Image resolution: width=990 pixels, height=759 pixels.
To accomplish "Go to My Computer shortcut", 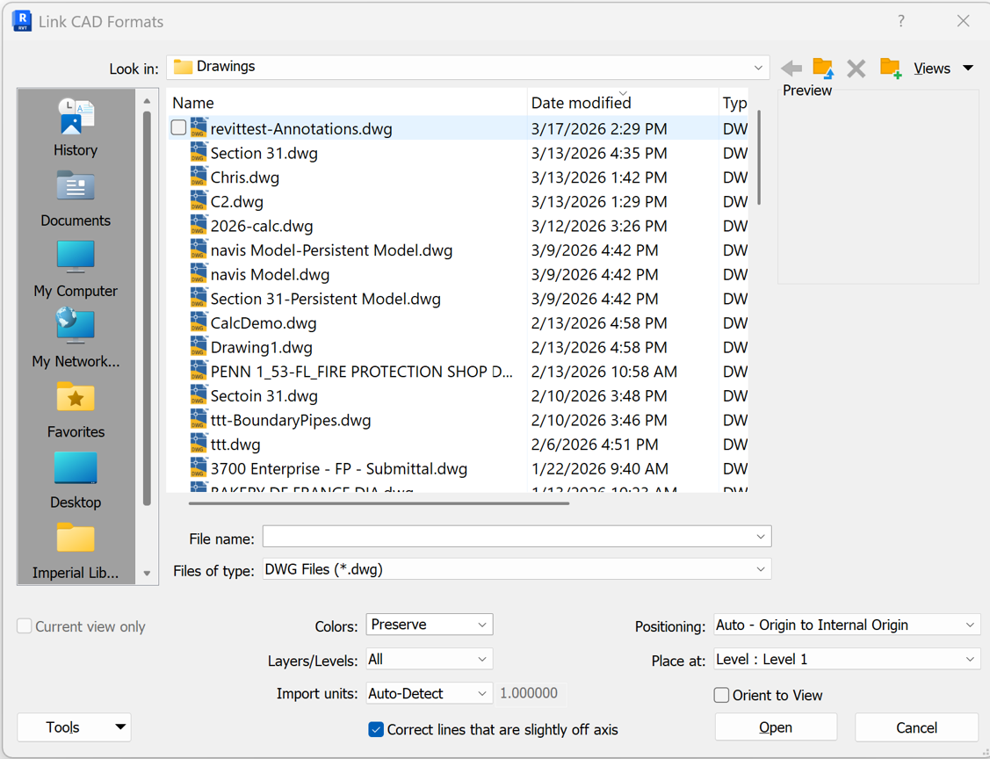I will click(76, 257).
